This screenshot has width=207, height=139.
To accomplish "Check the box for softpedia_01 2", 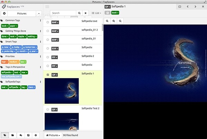I will (48, 31).
